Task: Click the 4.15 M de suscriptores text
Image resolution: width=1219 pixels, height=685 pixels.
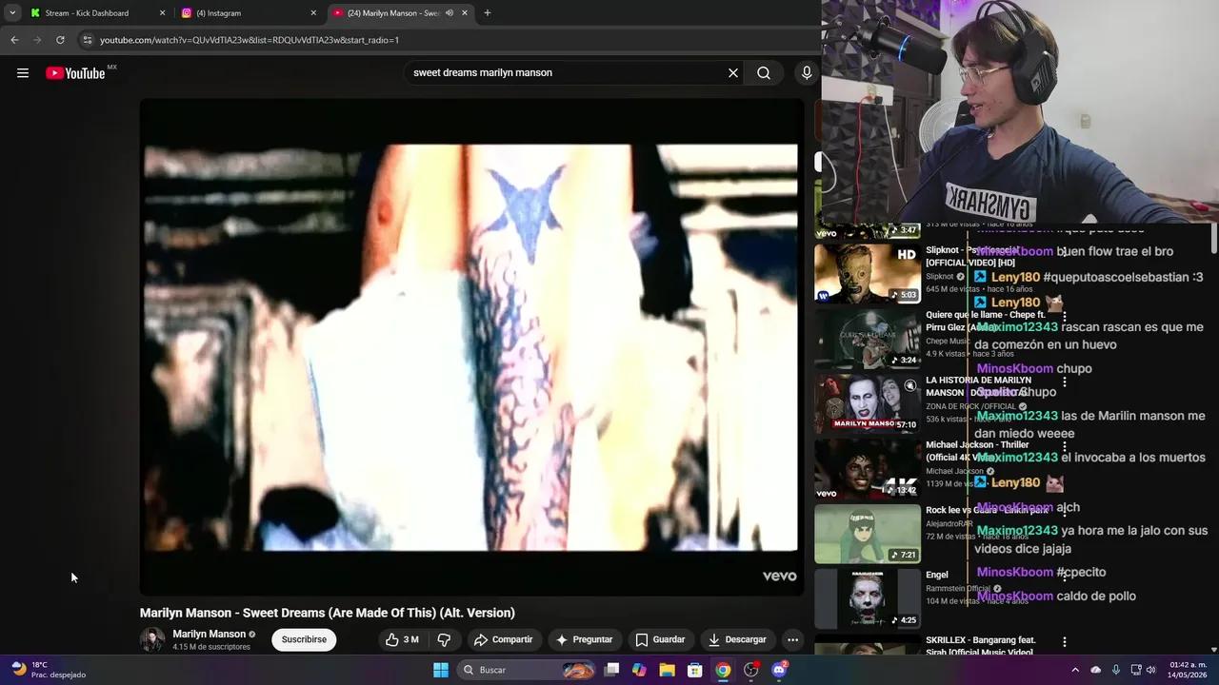Action: 211,647
